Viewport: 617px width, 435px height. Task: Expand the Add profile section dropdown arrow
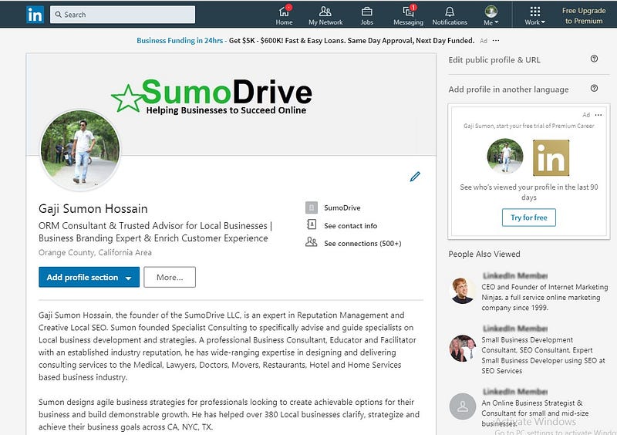pyautogui.click(x=128, y=278)
